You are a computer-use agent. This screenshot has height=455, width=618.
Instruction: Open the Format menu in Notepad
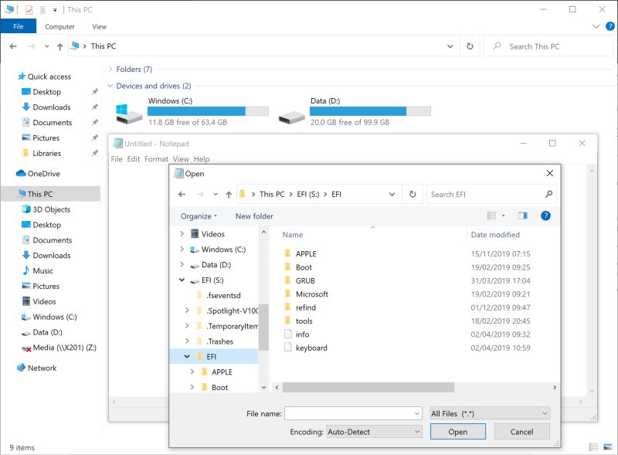click(x=156, y=158)
